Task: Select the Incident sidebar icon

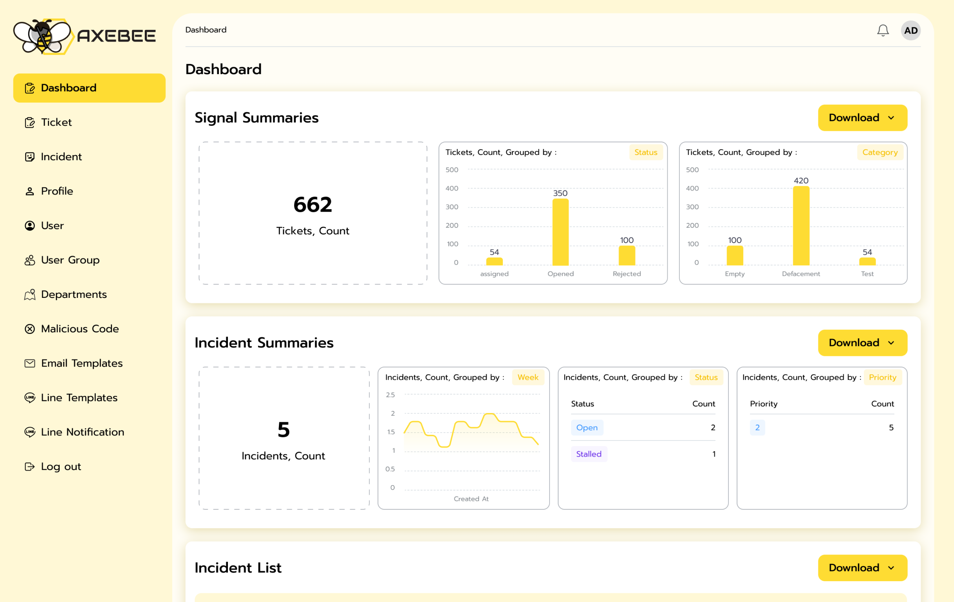Action: coord(30,157)
